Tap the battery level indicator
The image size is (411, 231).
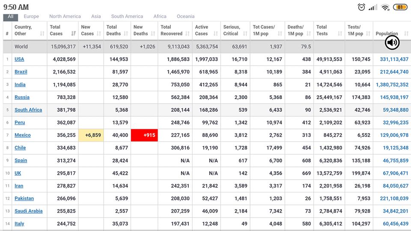coord(400,7)
